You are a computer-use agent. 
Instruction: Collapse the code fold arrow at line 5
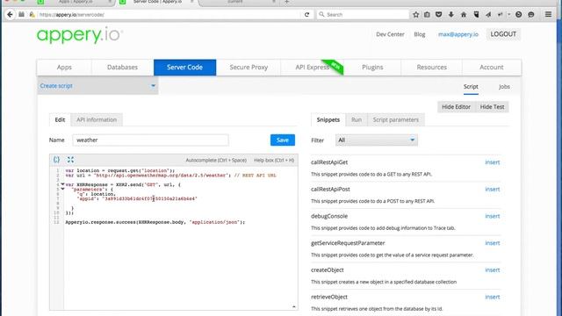(62, 190)
